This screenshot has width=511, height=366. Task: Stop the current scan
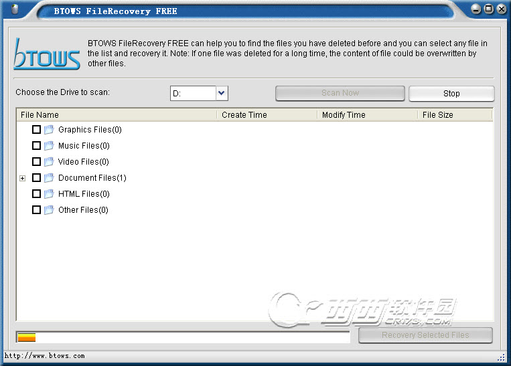[451, 94]
